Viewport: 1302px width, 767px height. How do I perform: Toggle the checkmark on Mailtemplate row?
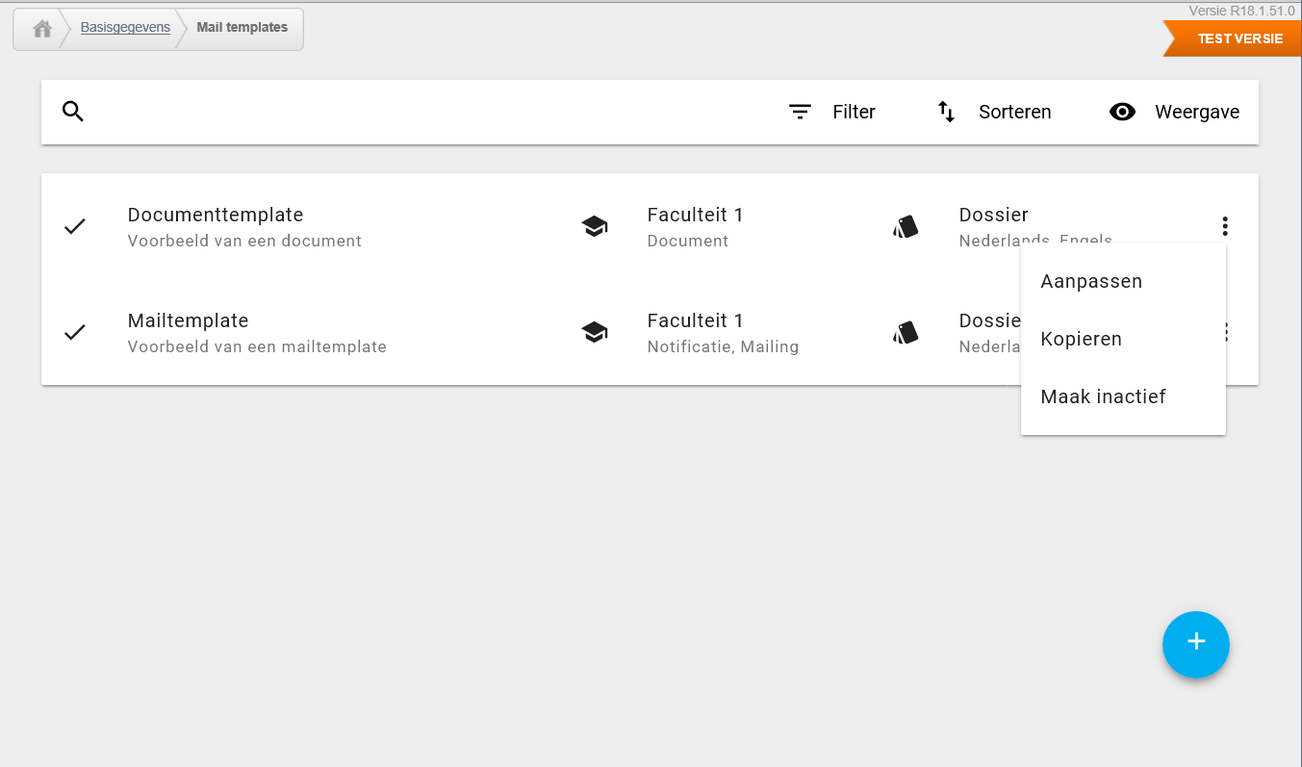(75, 332)
